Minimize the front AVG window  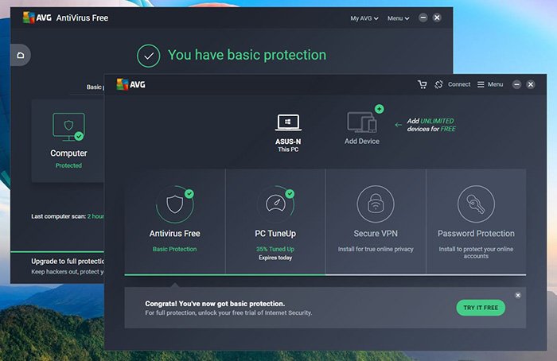[x=516, y=84]
